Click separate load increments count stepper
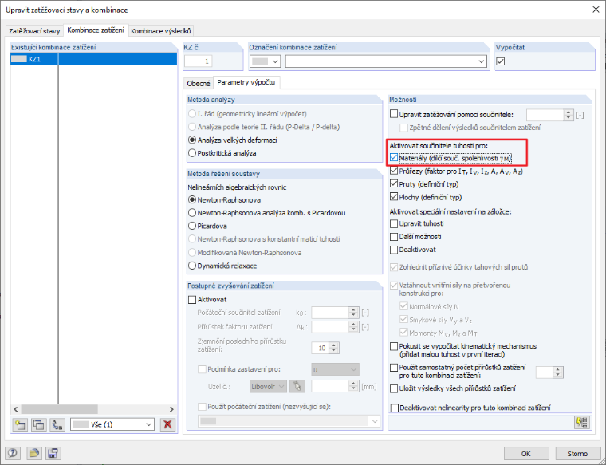Viewport: 606px width, 465px height. tap(557, 372)
